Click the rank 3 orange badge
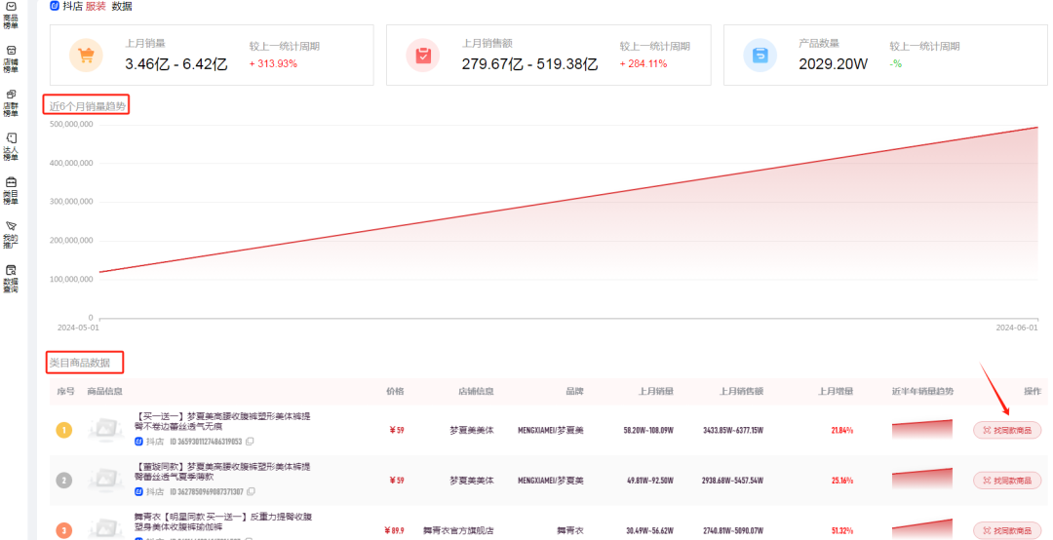This screenshot has height=540, width=1053. click(63, 530)
